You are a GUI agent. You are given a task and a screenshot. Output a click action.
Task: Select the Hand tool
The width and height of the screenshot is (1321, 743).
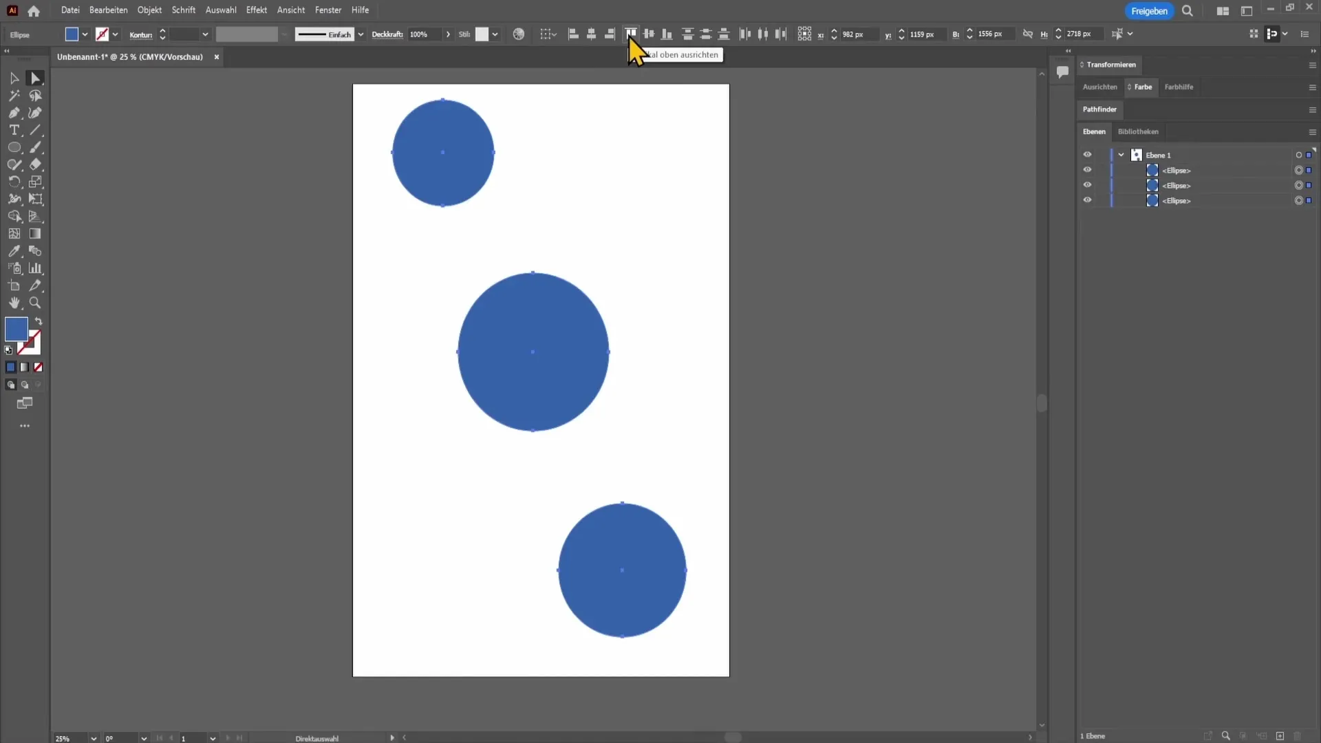click(14, 303)
